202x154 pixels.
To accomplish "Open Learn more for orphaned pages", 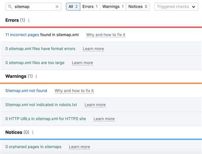I will tap(79, 147).
